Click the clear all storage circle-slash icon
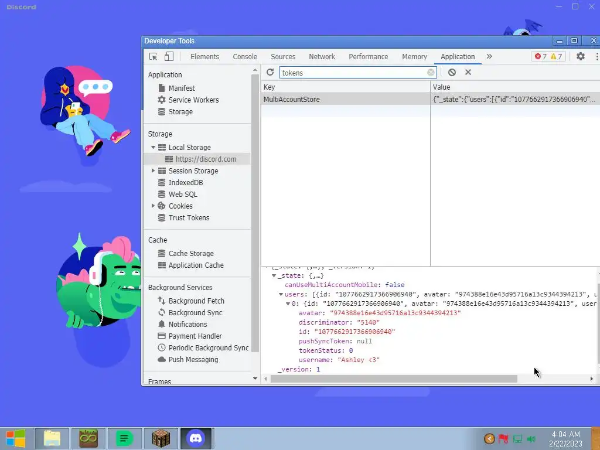 click(452, 72)
